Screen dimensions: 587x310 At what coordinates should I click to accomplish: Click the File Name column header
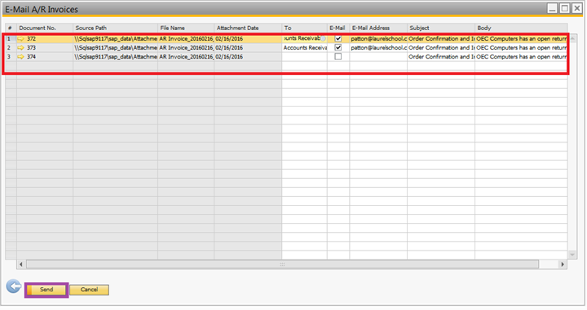tap(186, 28)
